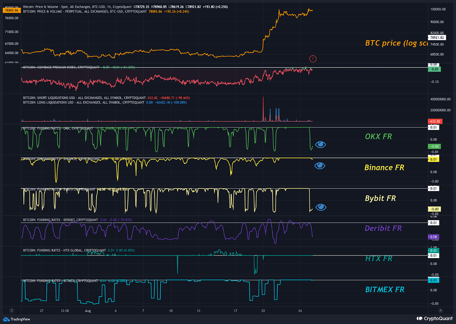Select Short Liquidations USD legend title

[84, 97]
